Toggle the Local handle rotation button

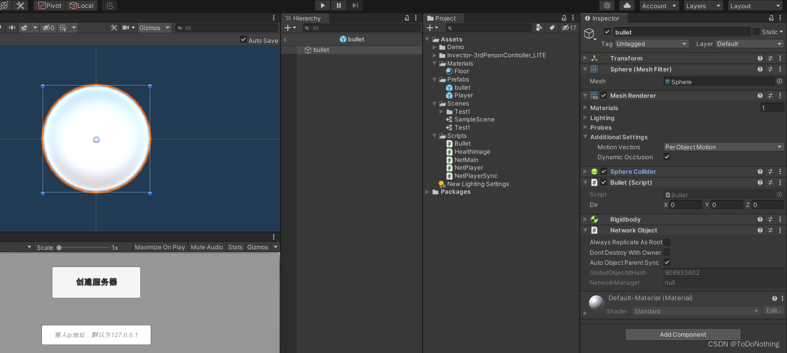[82, 5]
